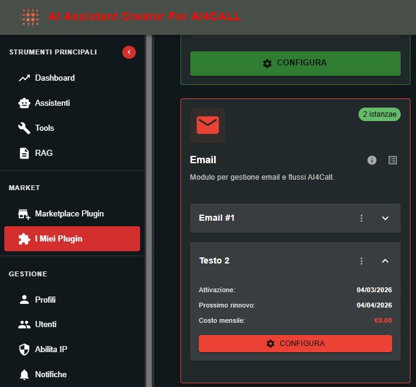Viewport: 416px width, 387px height.
Task: Click the activation date 04/03/2026
Action: click(374, 290)
